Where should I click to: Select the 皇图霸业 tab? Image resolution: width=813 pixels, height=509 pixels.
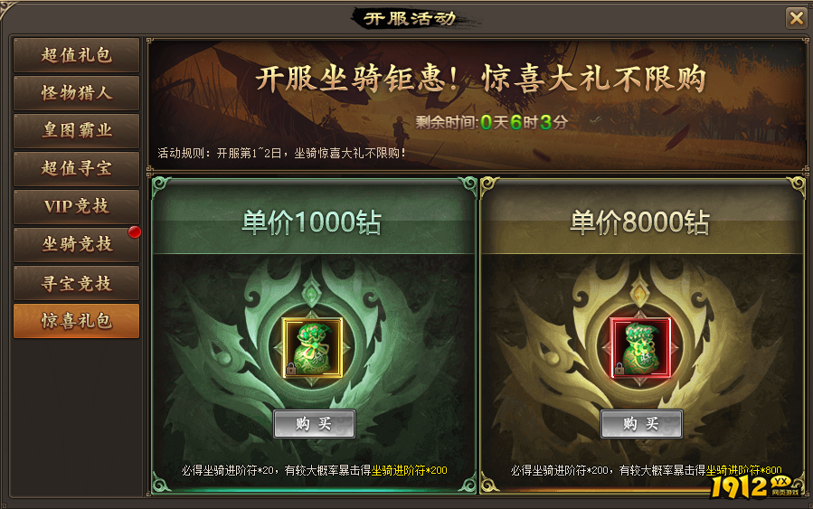click(76, 130)
